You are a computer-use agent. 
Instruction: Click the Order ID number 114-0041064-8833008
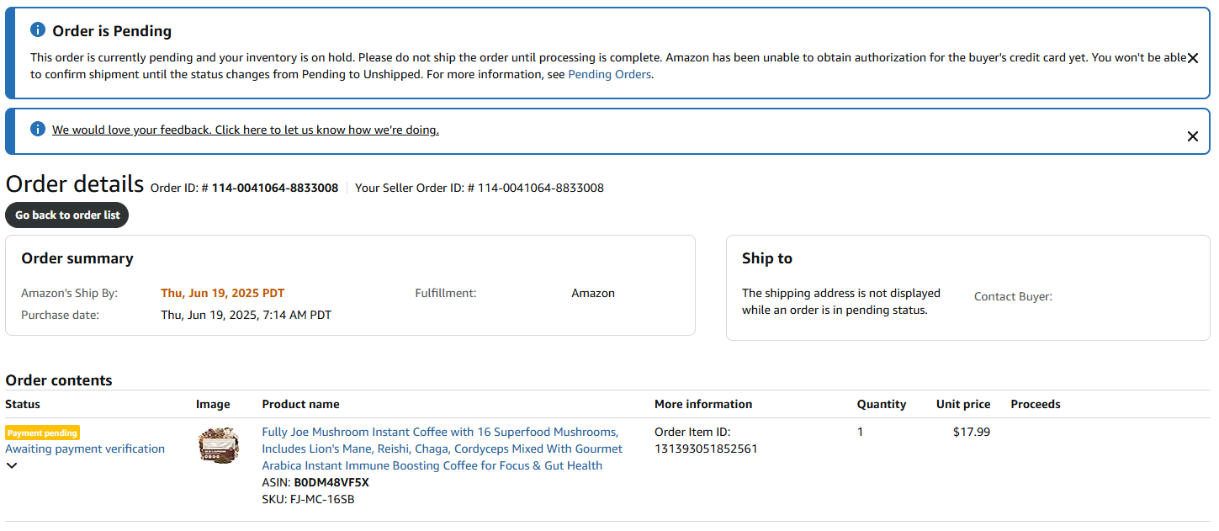pos(275,188)
